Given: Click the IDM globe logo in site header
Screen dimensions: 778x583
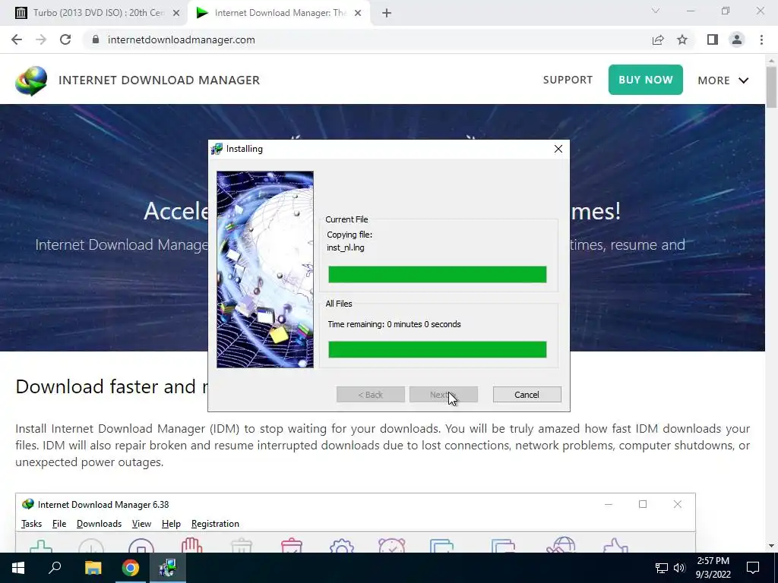Looking at the screenshot, I should (31, 80).
